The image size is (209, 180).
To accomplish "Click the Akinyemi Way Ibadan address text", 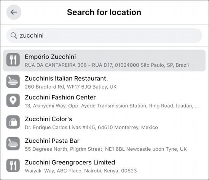I will click(112, 106).
